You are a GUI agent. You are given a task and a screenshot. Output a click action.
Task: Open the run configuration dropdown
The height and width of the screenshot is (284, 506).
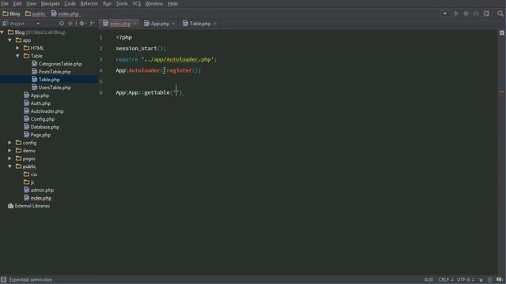[444, 14]
